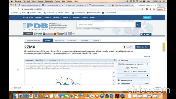Open the Facebook social link
Screen dimensions: 176x99
[142, 34]
